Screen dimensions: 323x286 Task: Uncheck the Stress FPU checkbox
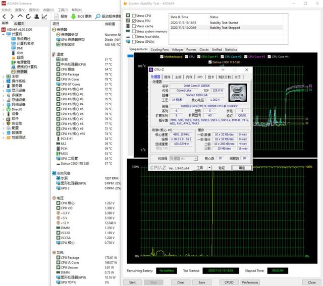coord(134,21)
